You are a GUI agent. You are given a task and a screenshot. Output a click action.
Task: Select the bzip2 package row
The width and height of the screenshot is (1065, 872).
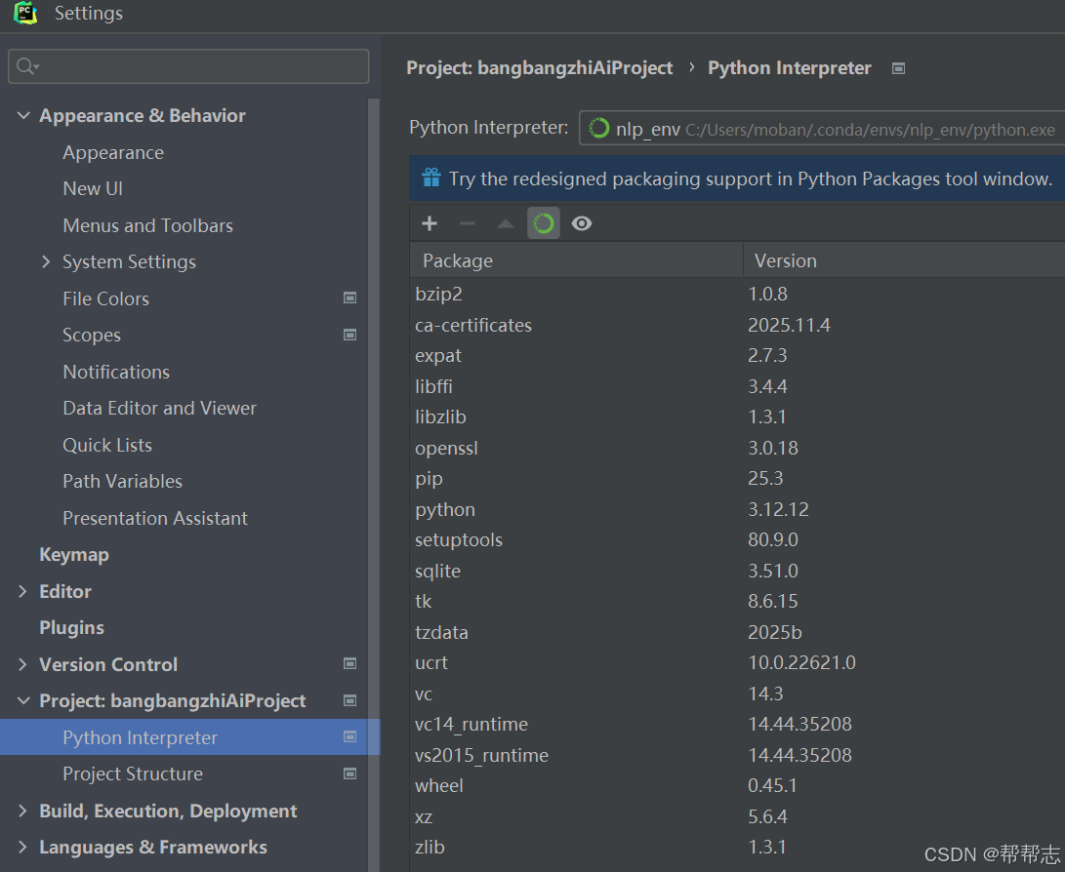(737, 294)
